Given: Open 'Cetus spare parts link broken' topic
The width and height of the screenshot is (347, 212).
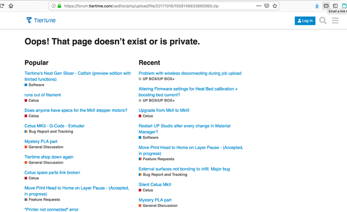Looking at the screenshot, I should (52, 172).
